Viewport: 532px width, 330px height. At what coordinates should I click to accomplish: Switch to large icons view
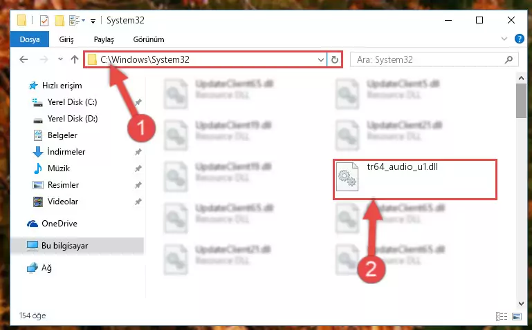[517, 316]
